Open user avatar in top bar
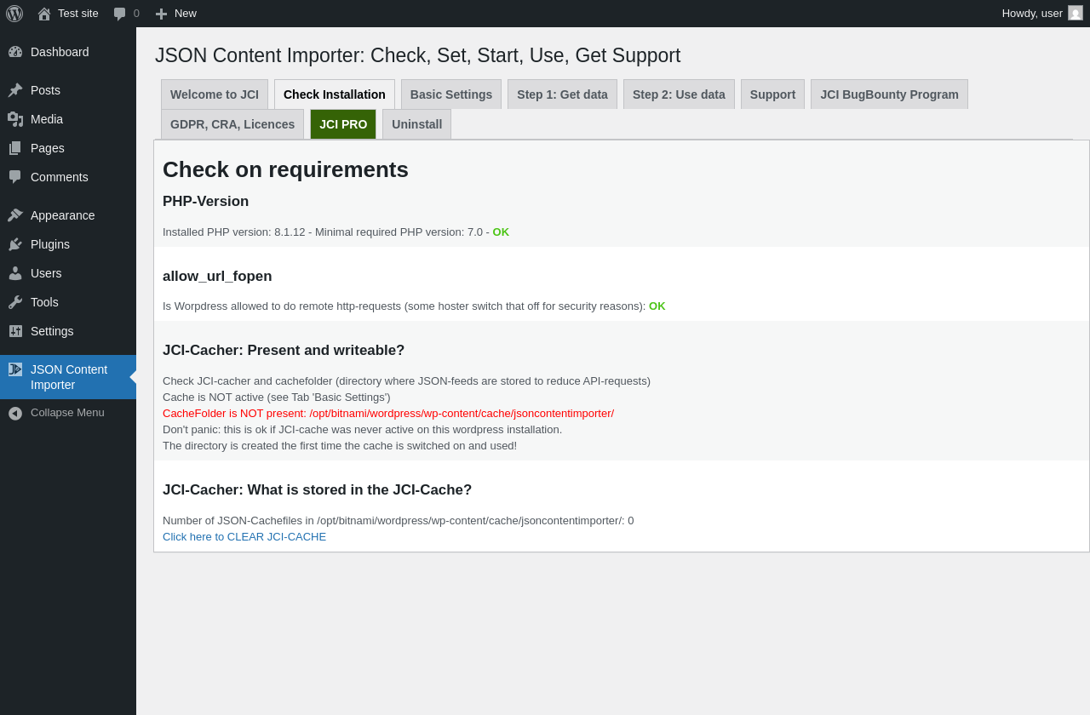The height and width of the screenshot is (715, 1090). point(1076,13)
